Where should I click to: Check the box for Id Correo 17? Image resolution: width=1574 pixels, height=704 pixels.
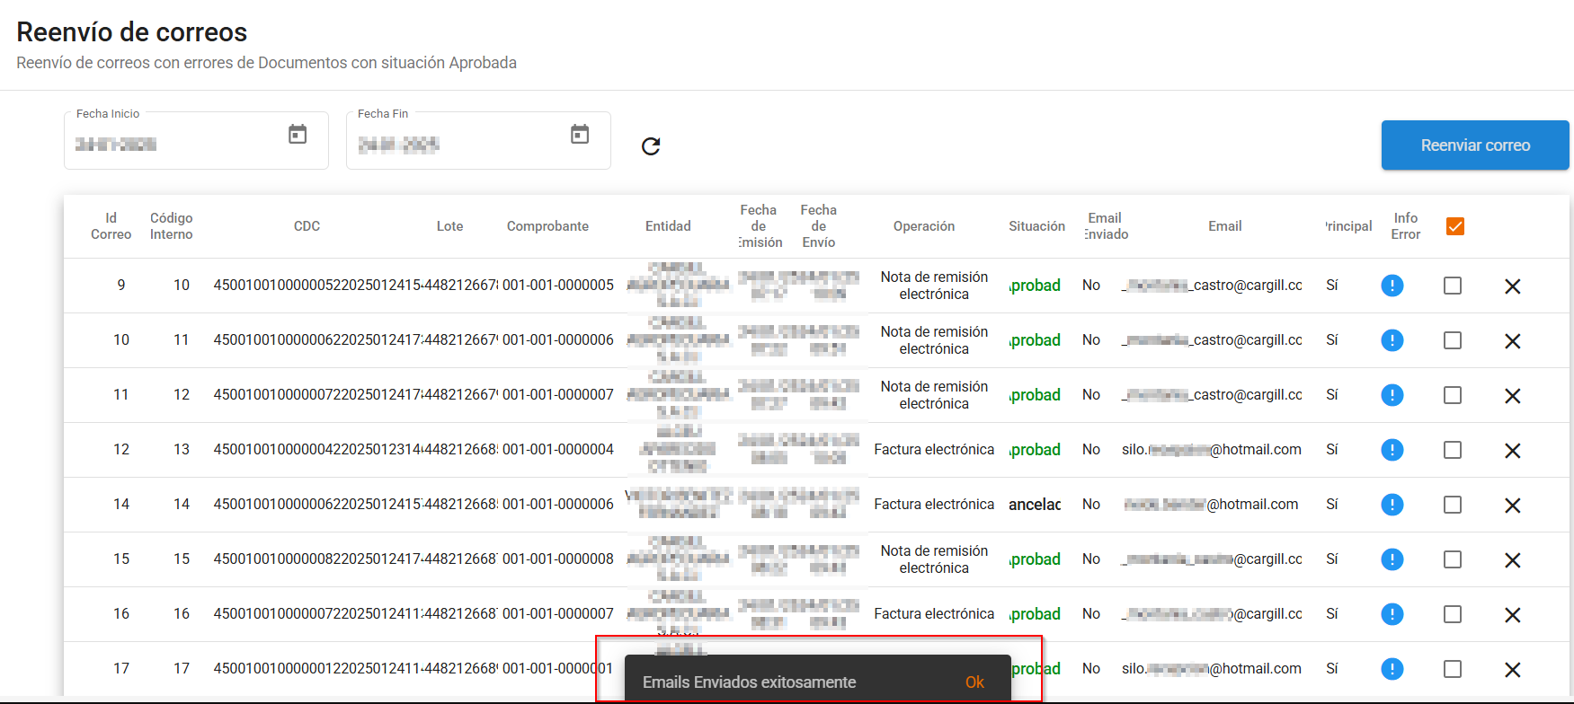1453,669
